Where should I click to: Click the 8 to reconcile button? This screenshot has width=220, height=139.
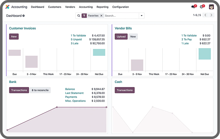40,90
